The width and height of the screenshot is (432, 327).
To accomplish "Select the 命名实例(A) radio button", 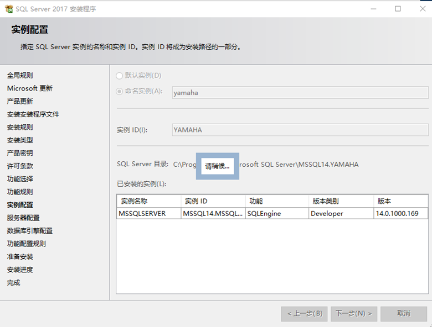I will 119,91.
